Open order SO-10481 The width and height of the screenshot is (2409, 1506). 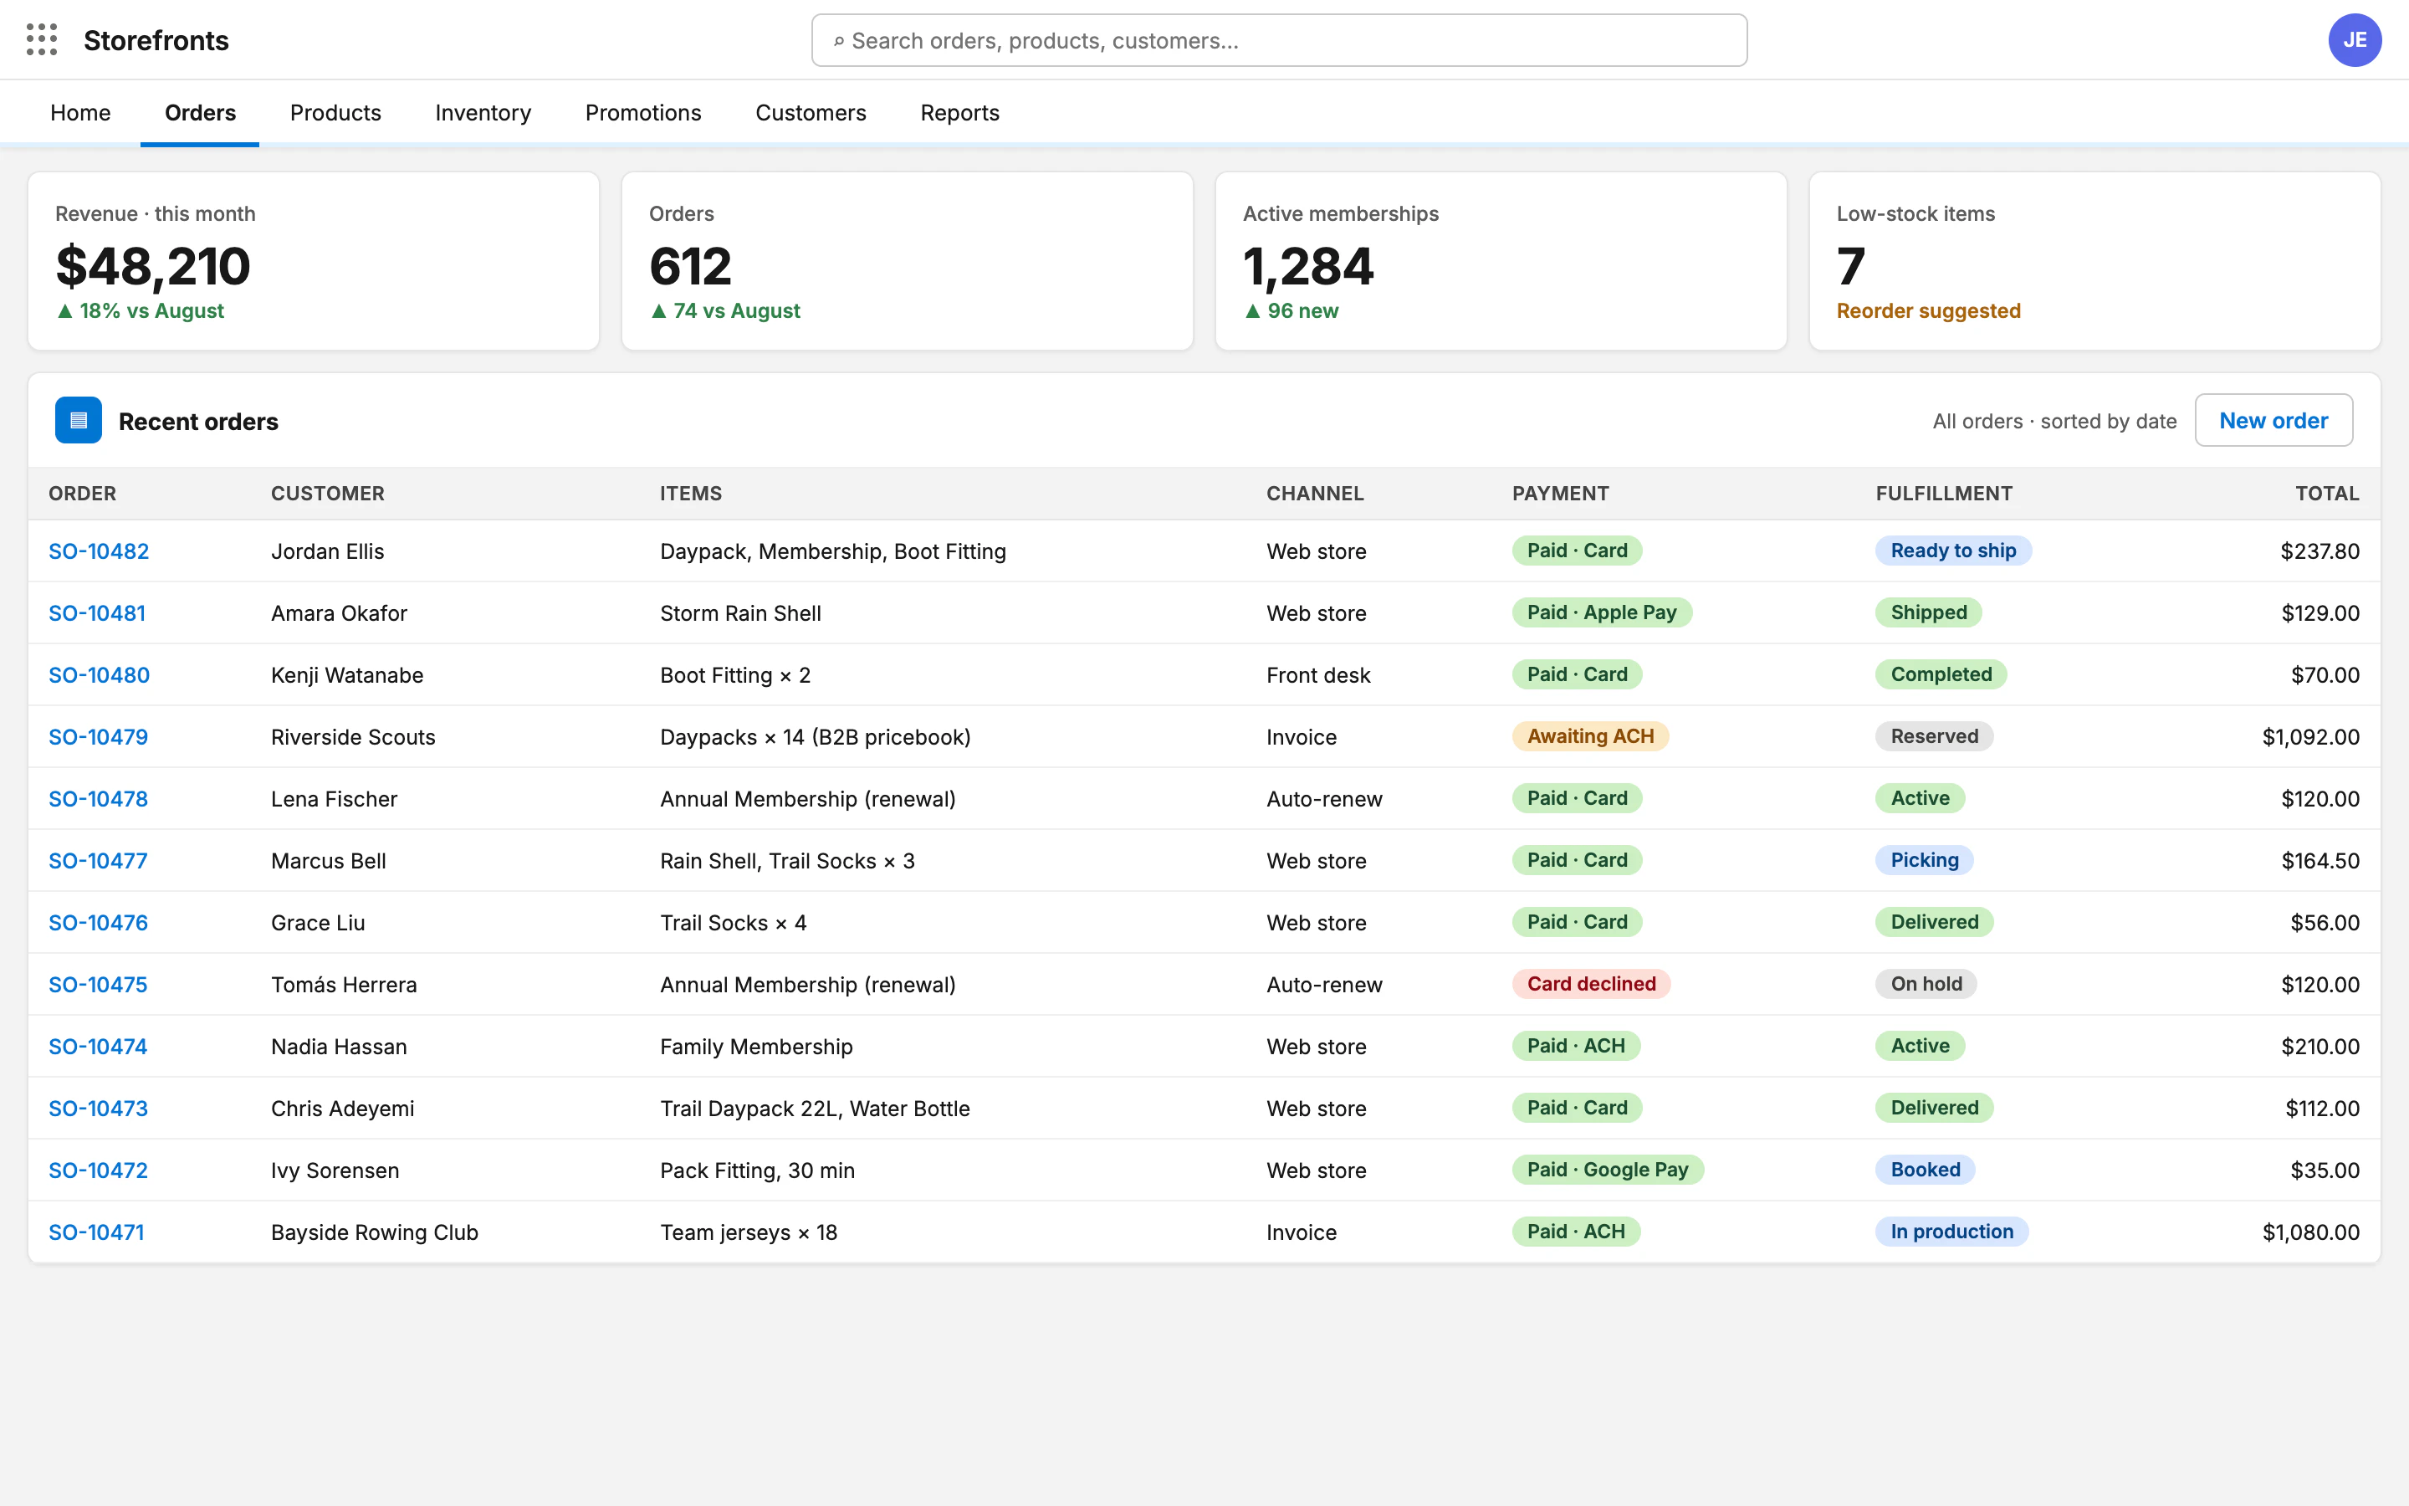click(96, 612)
